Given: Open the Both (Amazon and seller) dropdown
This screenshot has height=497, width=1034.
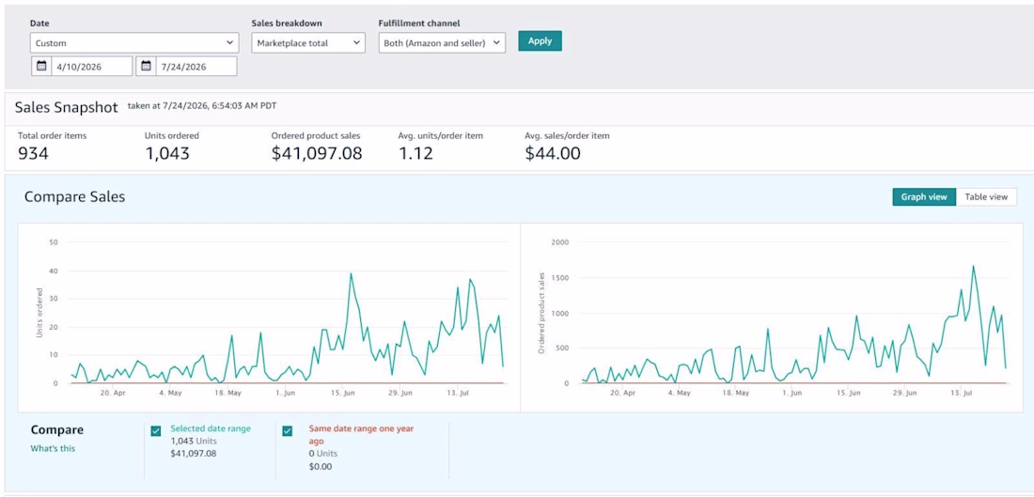Looking at the screenshot, I should 442,43.
